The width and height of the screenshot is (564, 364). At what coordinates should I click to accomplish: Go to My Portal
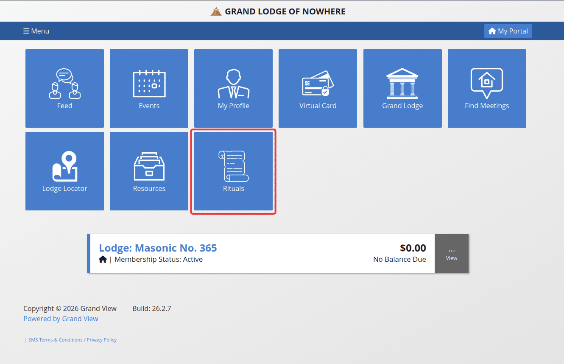point(508,31)
